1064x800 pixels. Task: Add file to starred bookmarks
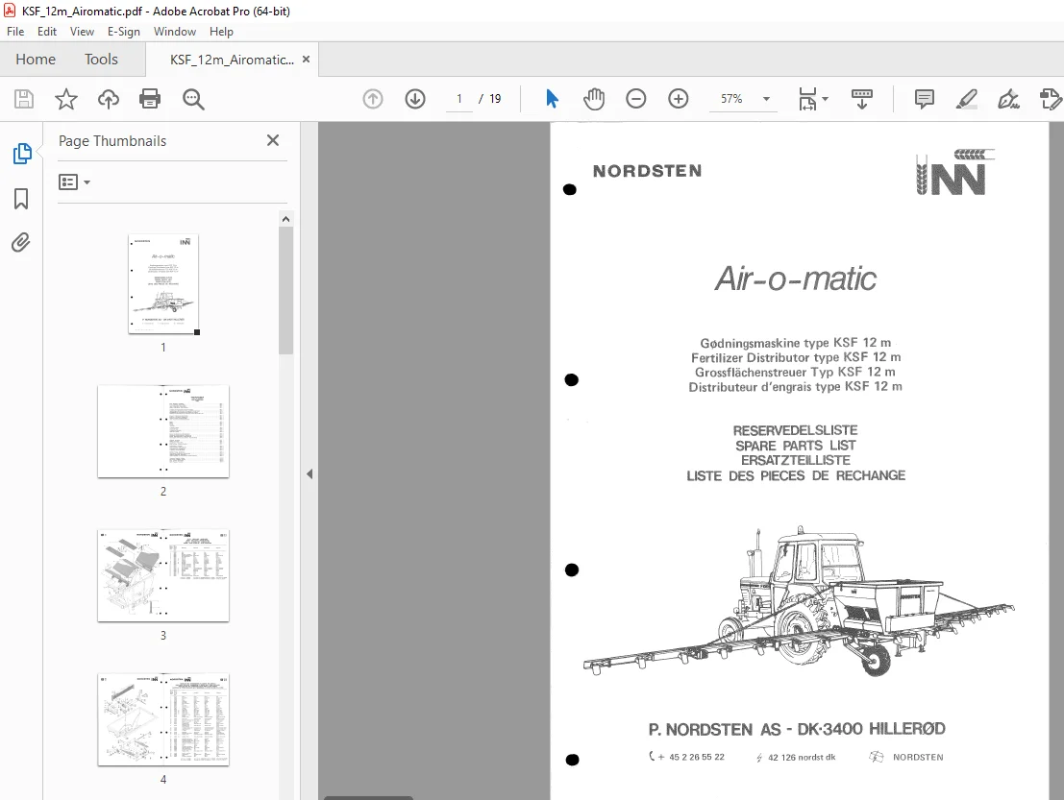[x=65, y=99]
